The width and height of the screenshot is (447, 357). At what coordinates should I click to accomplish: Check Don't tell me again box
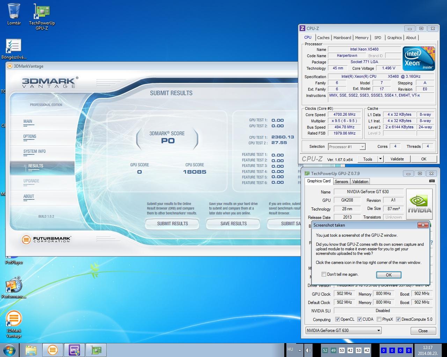324,274
